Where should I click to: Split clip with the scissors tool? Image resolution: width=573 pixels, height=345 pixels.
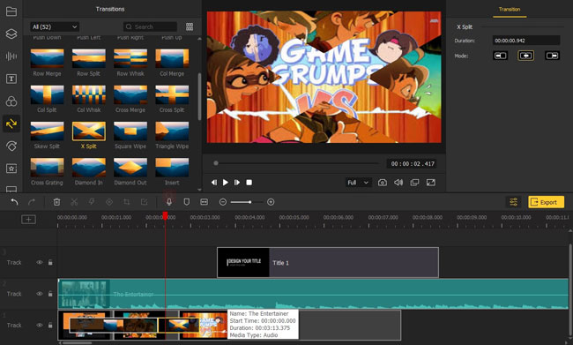pyautogui.click(x=74, y=202)
